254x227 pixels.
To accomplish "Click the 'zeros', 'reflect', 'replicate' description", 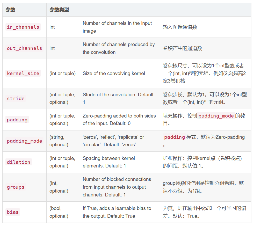I will 113,141.
